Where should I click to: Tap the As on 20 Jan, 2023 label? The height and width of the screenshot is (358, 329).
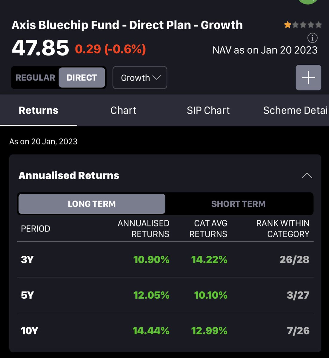43,141
